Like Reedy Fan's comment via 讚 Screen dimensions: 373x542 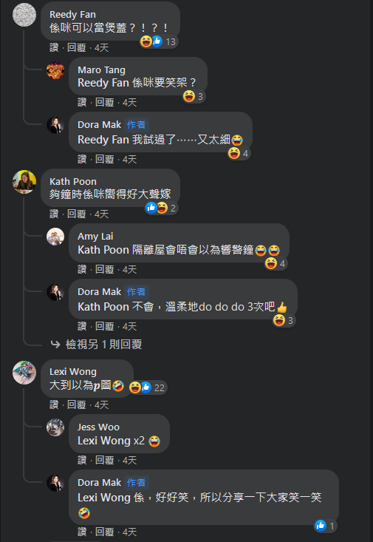pyautogui.click(x=54, y=48)
